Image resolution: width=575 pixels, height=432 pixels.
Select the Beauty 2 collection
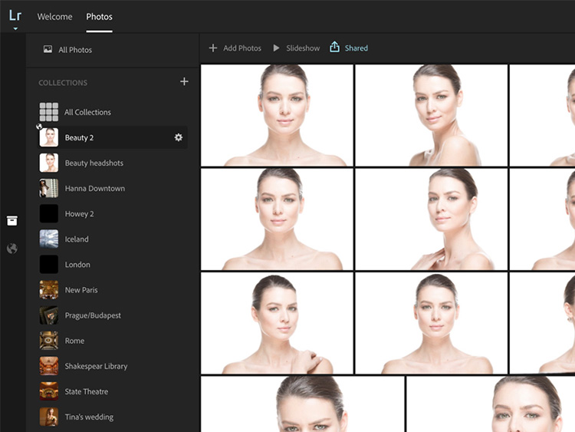pos(113,137)
